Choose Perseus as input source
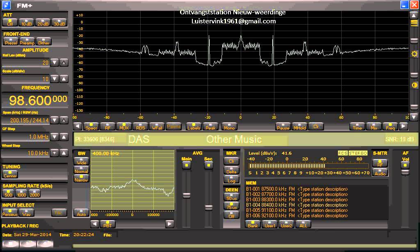The height and width of the screenshot is (252, 420). (10, 213)
